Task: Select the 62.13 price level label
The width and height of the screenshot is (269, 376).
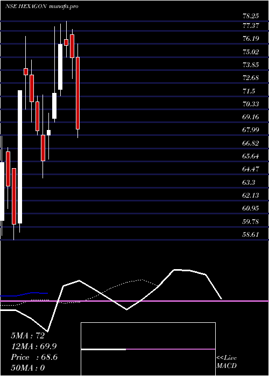Action: [251, 195]
